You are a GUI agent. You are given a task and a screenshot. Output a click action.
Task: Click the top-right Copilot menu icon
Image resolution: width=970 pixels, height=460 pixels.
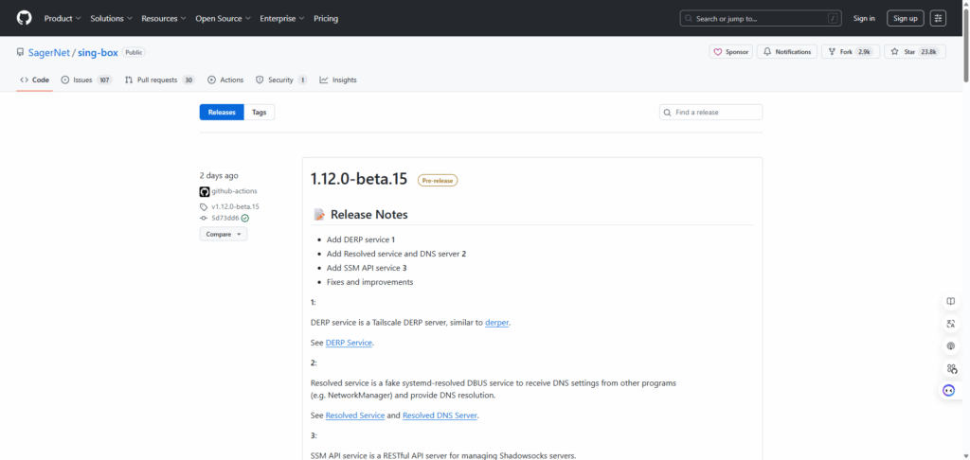[938, 18]
